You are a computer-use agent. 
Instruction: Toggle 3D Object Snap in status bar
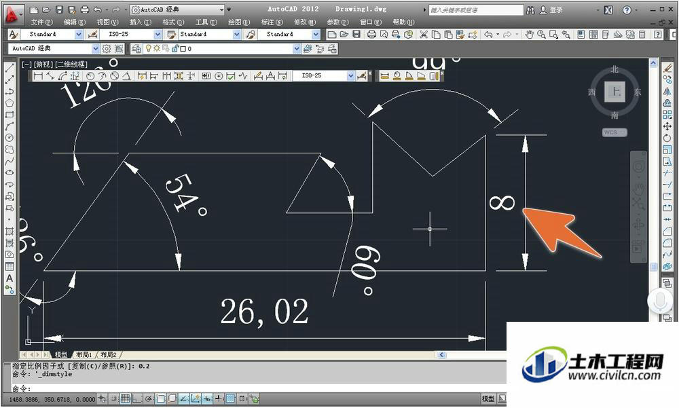tap(172, 398)
